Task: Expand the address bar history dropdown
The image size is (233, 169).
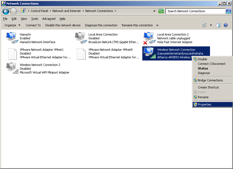Action: pyautogui.click(x=154, y=11)
